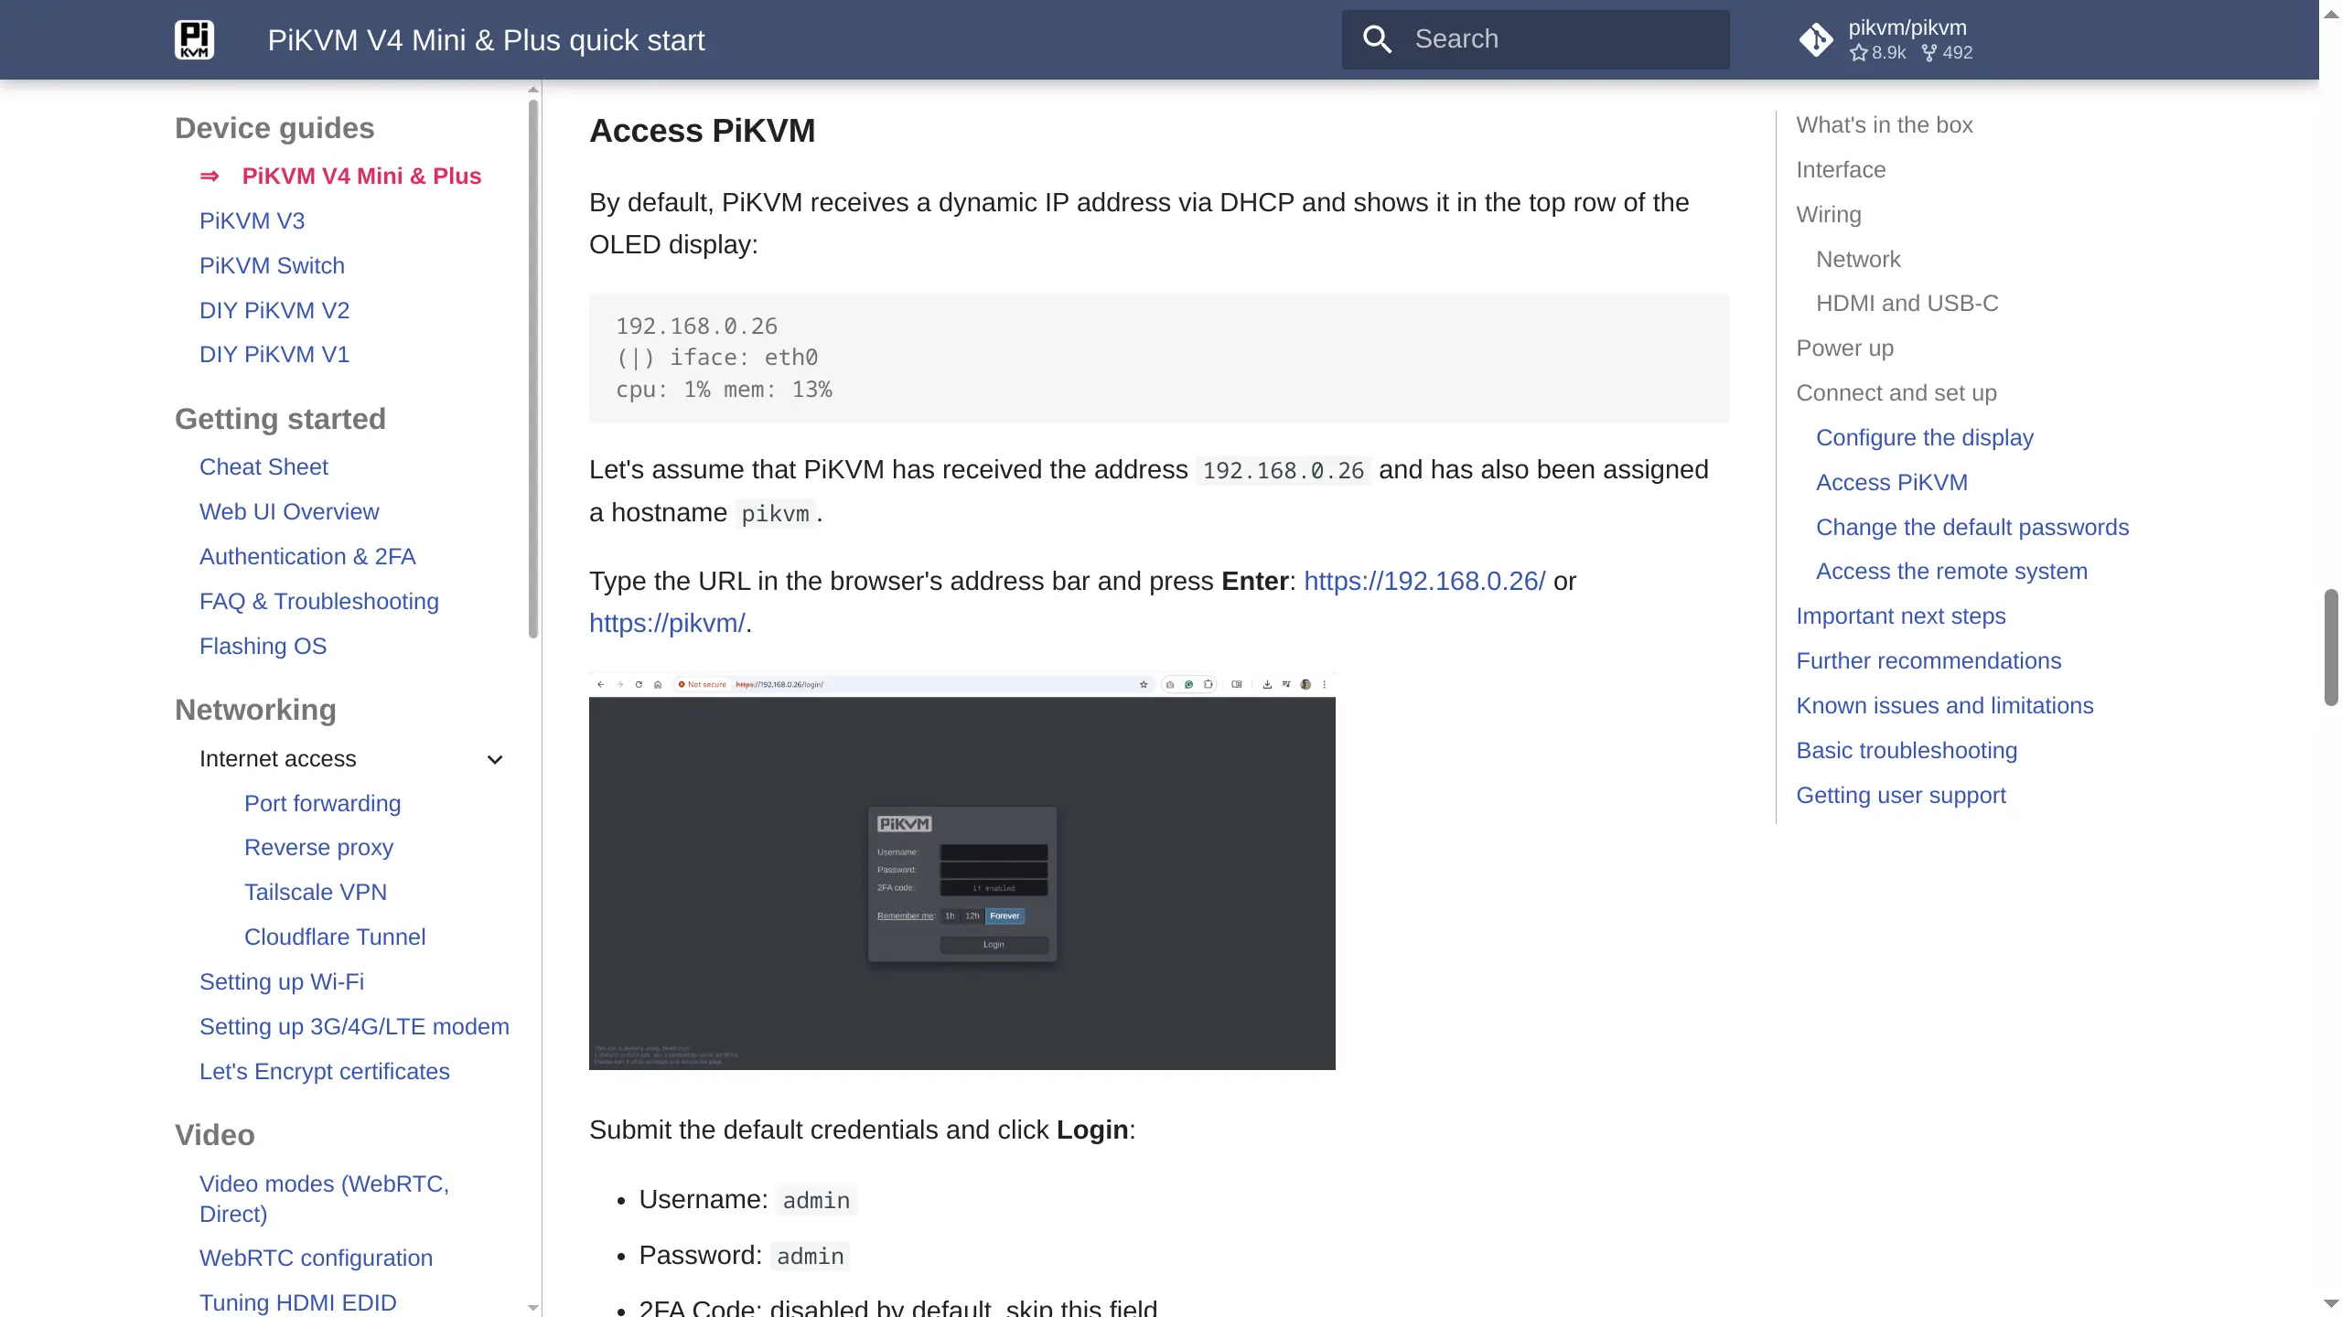Click the inline code pikvm hostname
This screenshot has height=1317, width=2342.
coord(775,514)
